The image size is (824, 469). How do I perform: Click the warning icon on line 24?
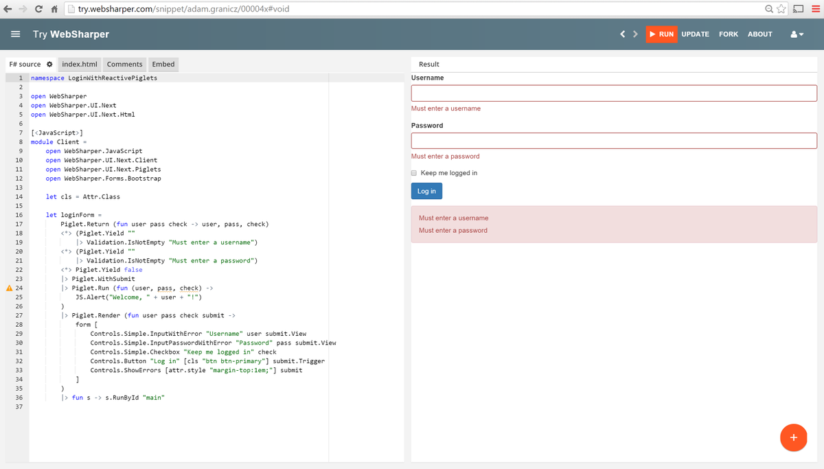click(9, 288)
